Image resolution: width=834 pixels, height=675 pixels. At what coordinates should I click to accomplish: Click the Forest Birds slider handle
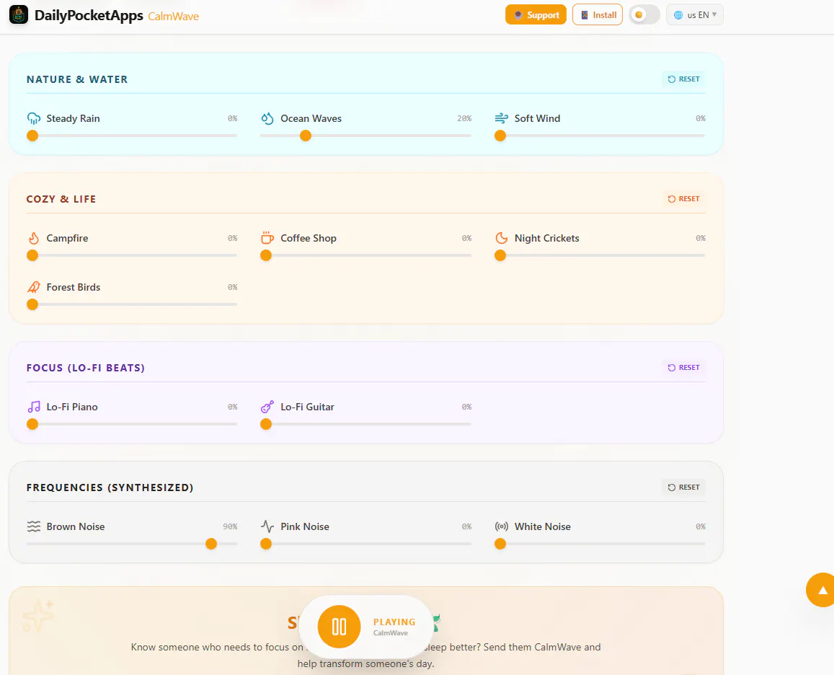(x=32, y=304)
